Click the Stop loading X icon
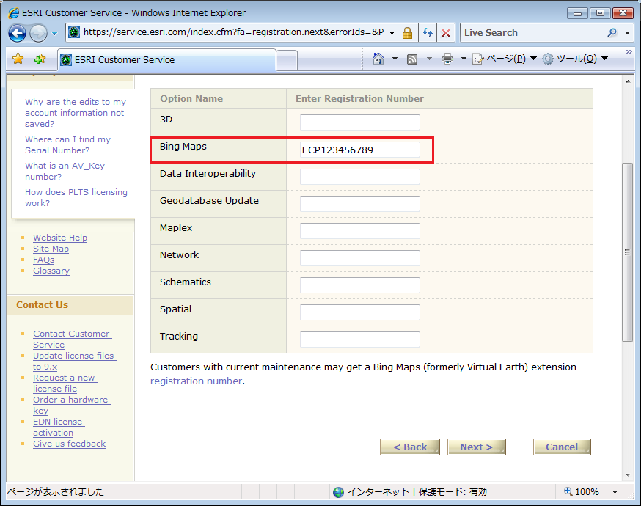Viewport: 641px width, 506px height. [445, 33]
